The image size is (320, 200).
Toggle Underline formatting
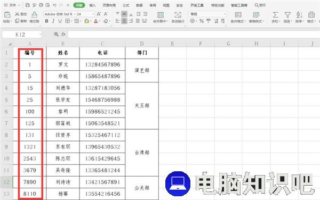coord(60,21)
